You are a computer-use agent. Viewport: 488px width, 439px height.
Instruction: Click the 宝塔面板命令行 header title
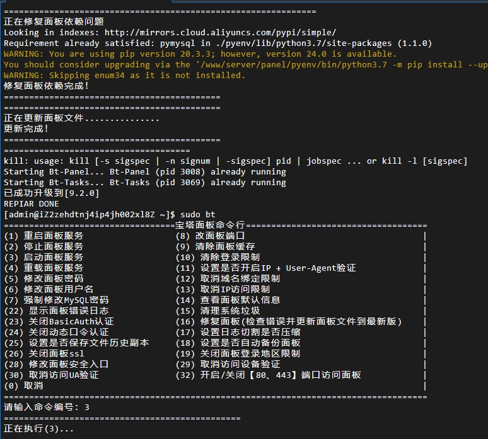tap(210, 225)
